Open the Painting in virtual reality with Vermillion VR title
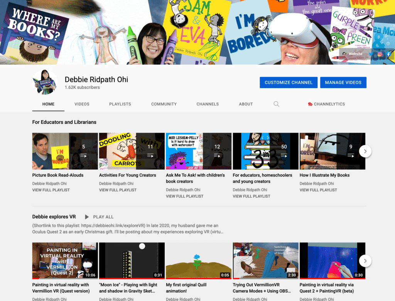This screenshot has width=395, height=301. tap(61, 288)
